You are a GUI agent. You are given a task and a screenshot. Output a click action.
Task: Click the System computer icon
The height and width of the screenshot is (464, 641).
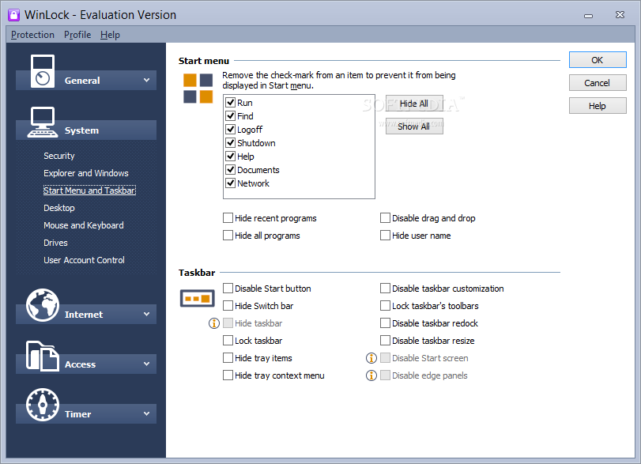point(43,123)
